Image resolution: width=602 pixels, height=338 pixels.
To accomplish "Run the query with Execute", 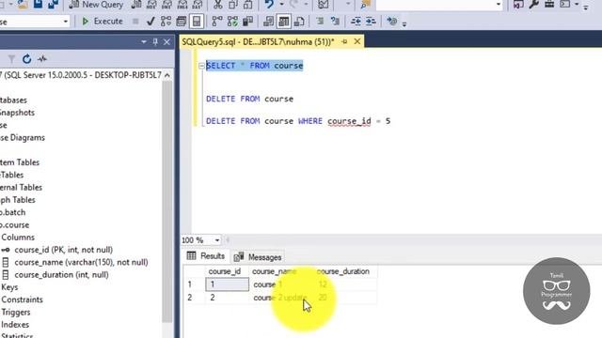I will point(103,22).
